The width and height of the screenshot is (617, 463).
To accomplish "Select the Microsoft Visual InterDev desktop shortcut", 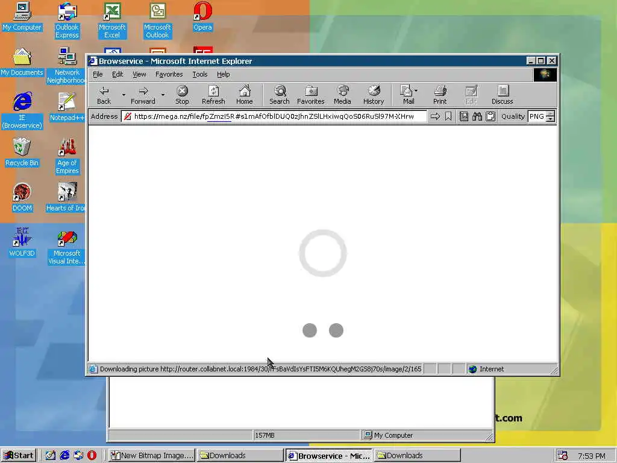I will 67,247.
